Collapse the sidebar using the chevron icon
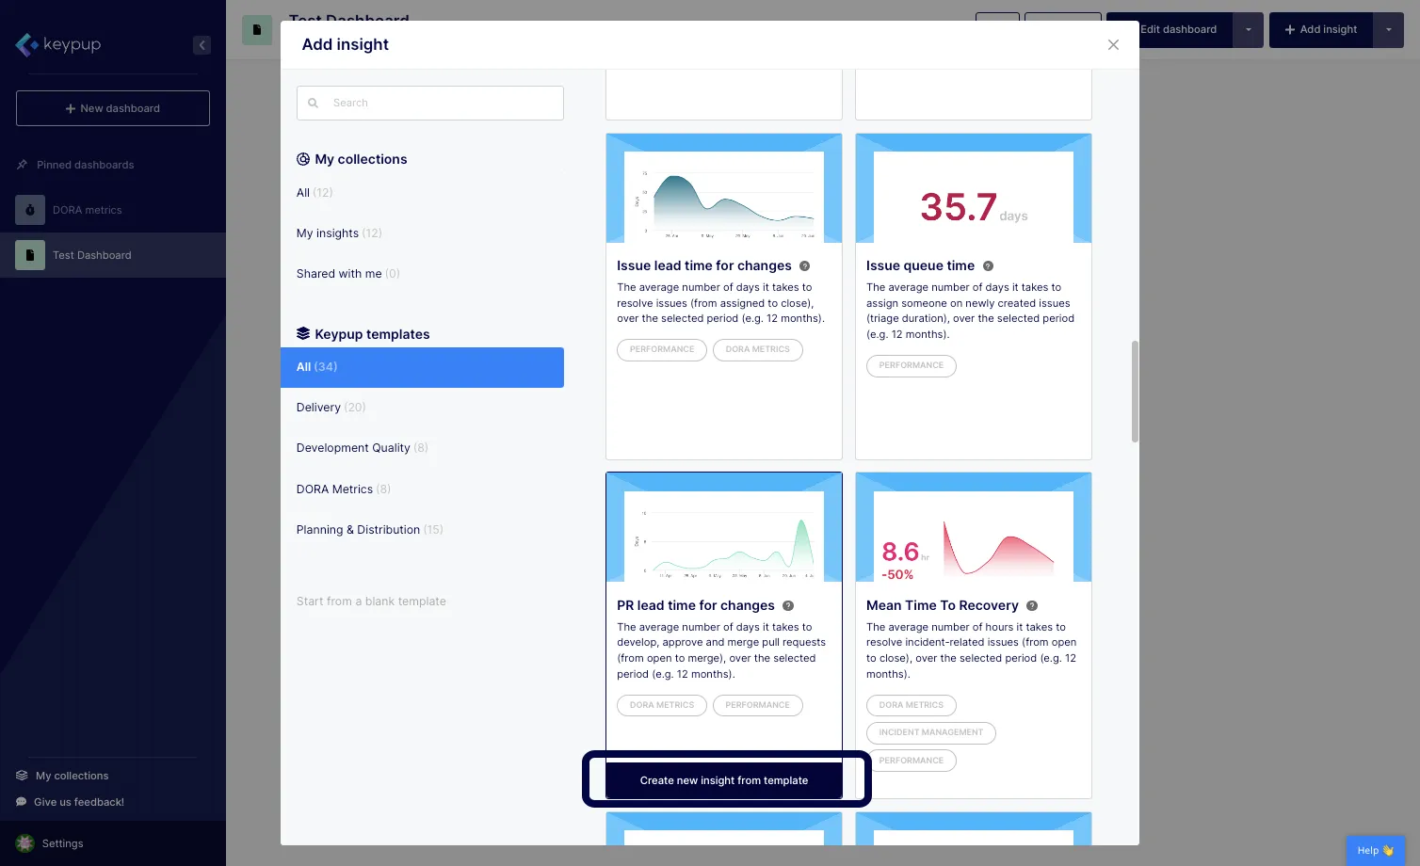 tap(202, 44)
